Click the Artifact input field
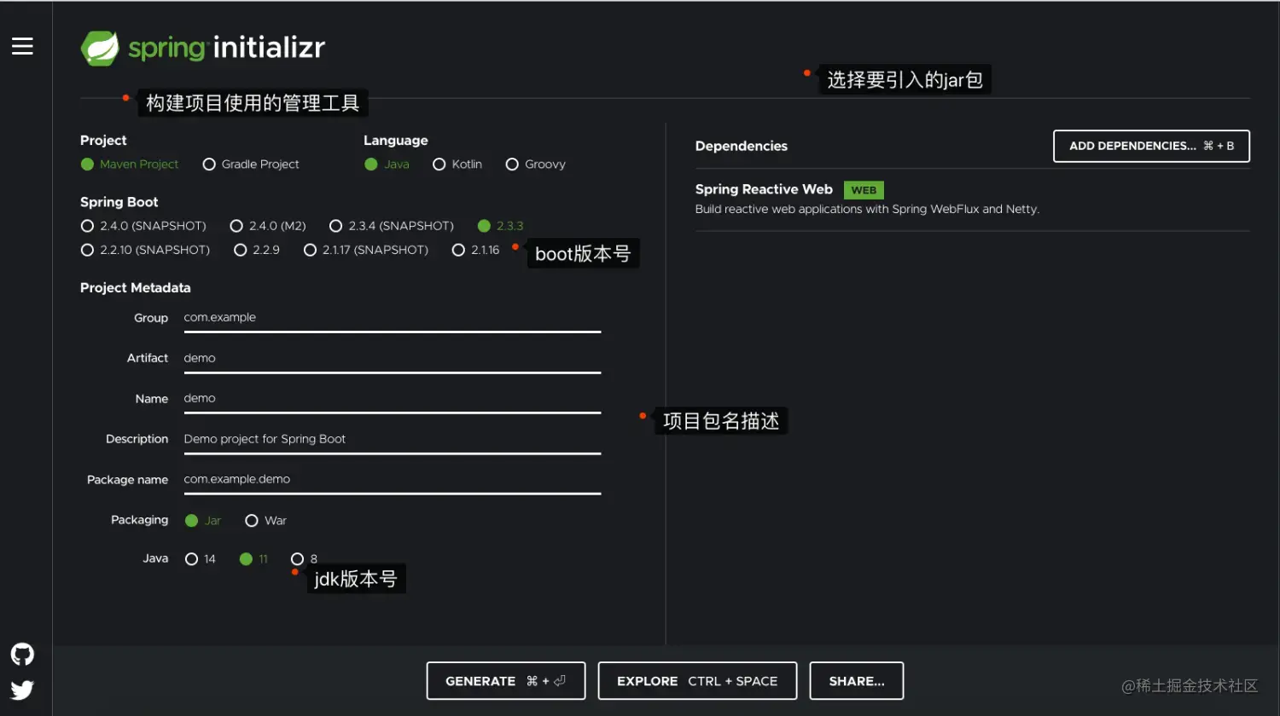The width and height of the screenshot is (1280, 716). point(393,359)
